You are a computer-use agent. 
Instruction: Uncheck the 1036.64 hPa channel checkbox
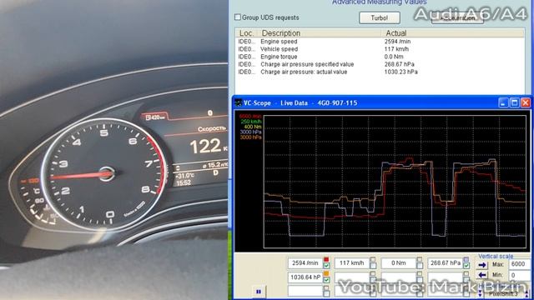[x=326, y=280]
